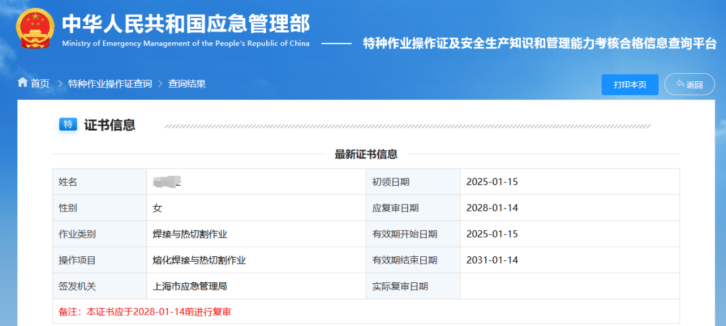Click the platform name header text
This screenshot has width=726, height=326.
(539, 44)
